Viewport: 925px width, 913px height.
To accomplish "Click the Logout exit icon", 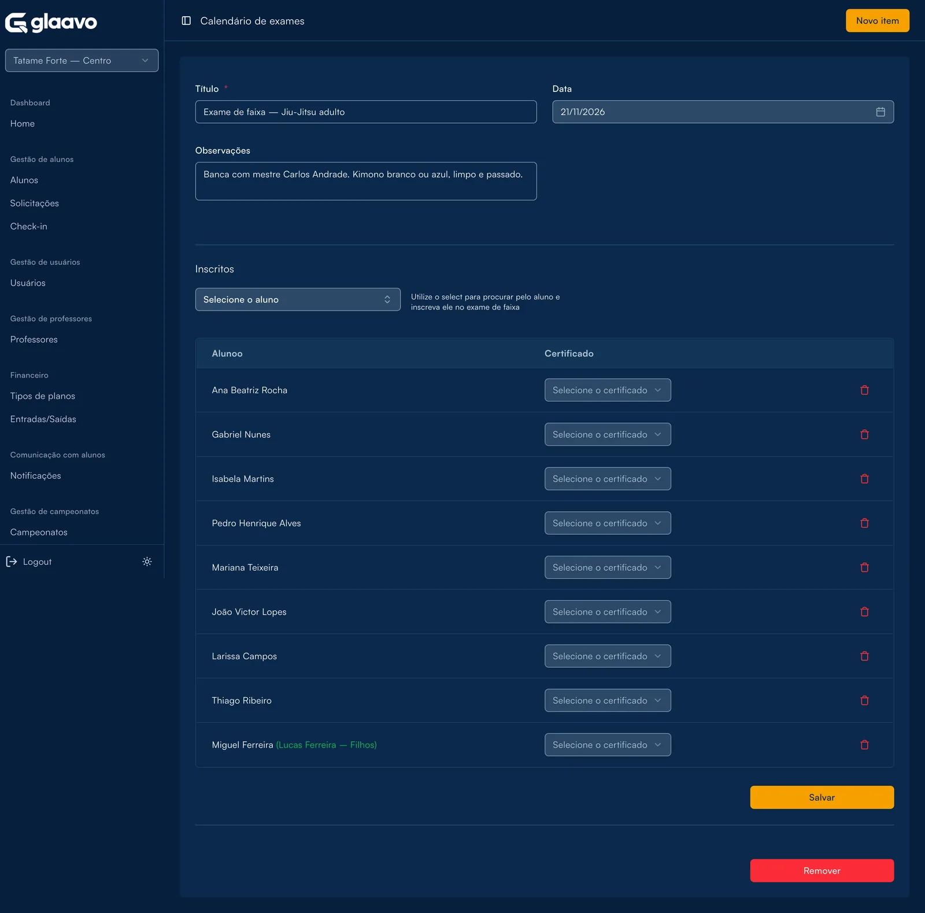I will tap(12, 562).
